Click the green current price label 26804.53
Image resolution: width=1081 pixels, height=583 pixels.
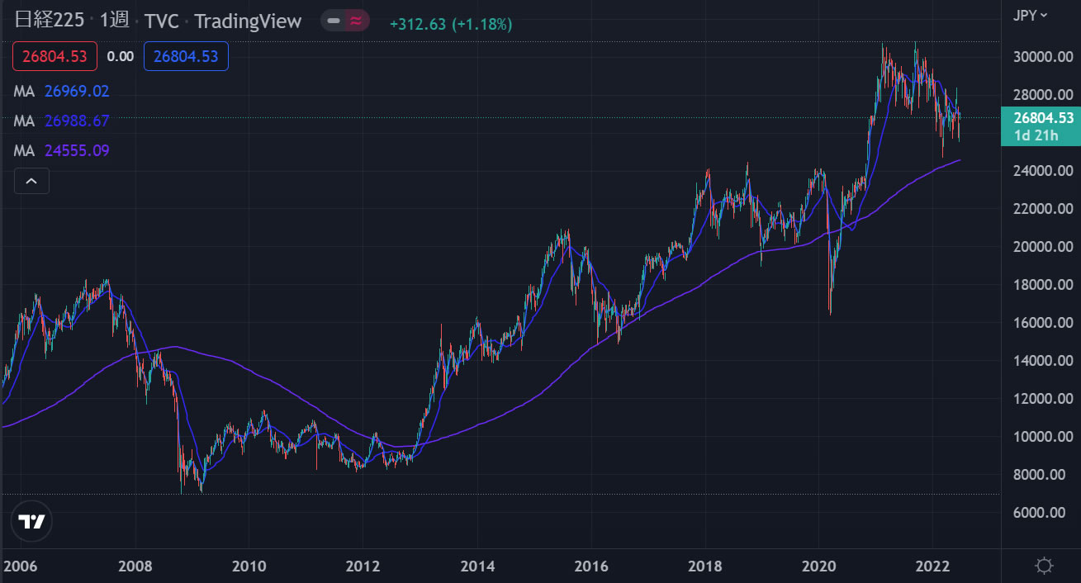1041,118
